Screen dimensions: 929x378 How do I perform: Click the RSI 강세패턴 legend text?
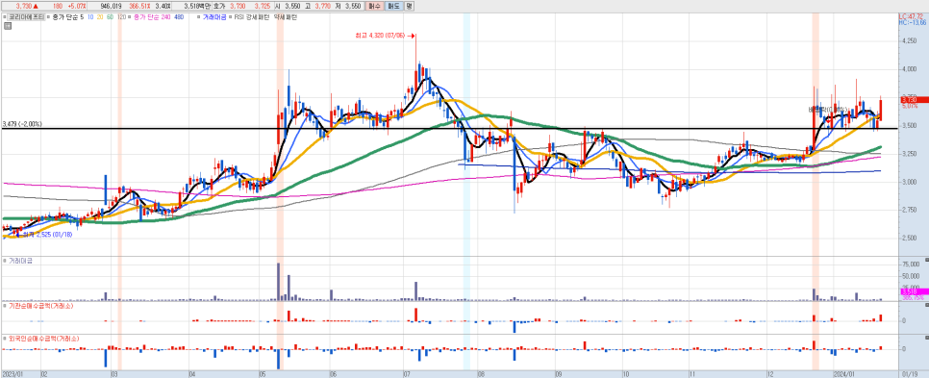[252, 17]
